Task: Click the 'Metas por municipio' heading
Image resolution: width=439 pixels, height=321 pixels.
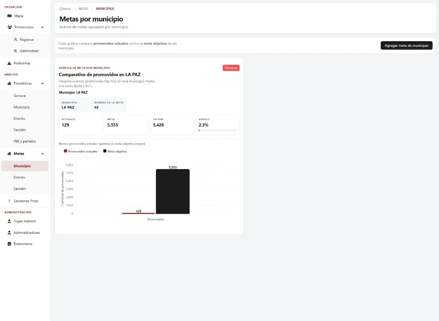Action: pyautogui.click(x=91, y=19)
